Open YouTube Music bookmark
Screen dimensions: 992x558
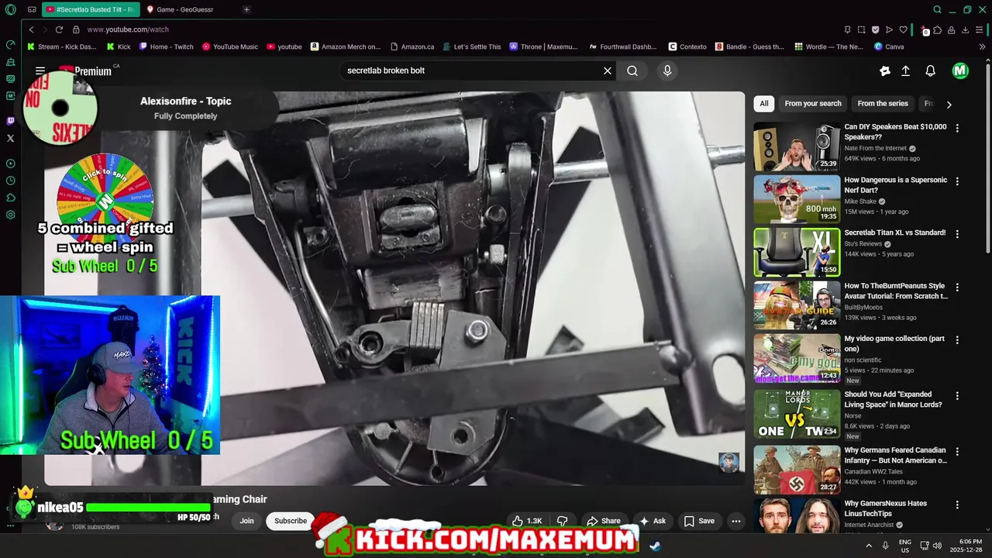pyautogui.click(x=230, y=46)
